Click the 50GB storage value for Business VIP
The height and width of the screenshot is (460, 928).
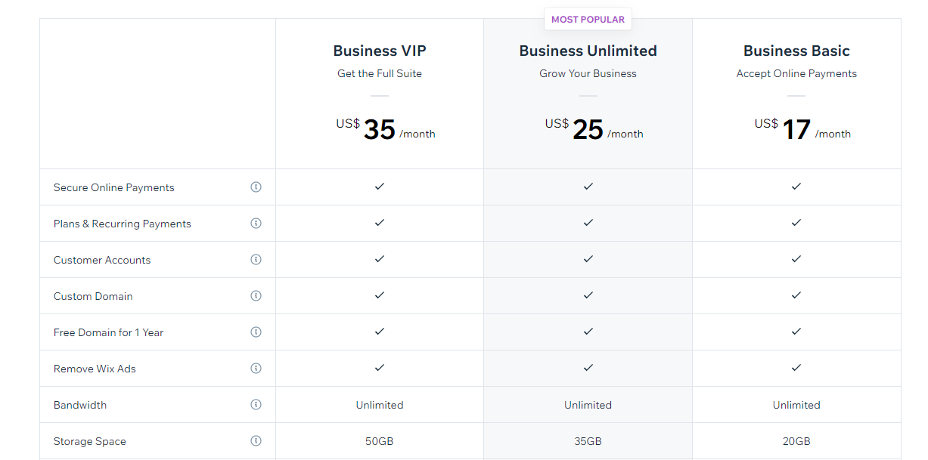[380, 441]
